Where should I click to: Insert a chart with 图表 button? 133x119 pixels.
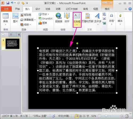point(43,23)
